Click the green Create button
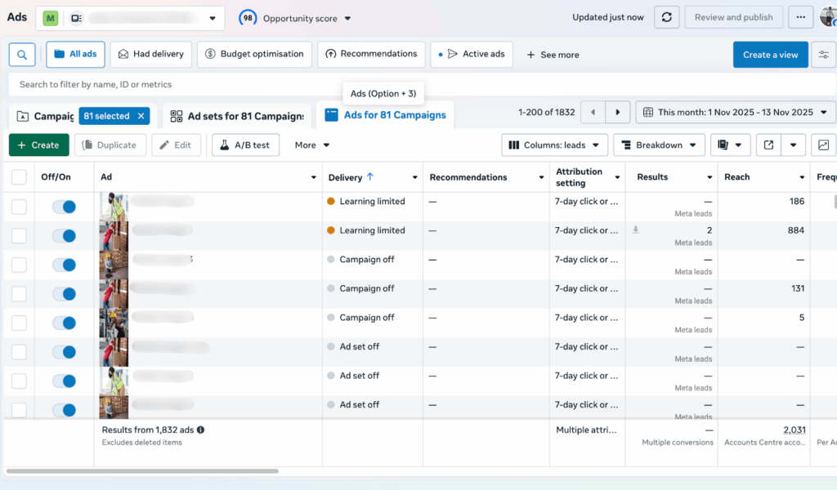Viewport: 837px width, 490px height. (38, 145)
